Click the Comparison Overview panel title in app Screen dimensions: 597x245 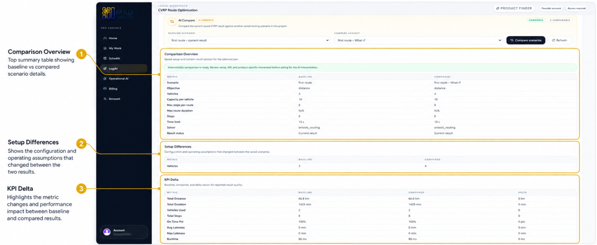[181, 54]
